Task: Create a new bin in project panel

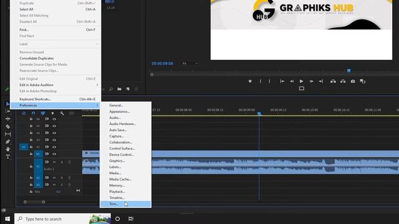Action: click(x=119, y=89)
